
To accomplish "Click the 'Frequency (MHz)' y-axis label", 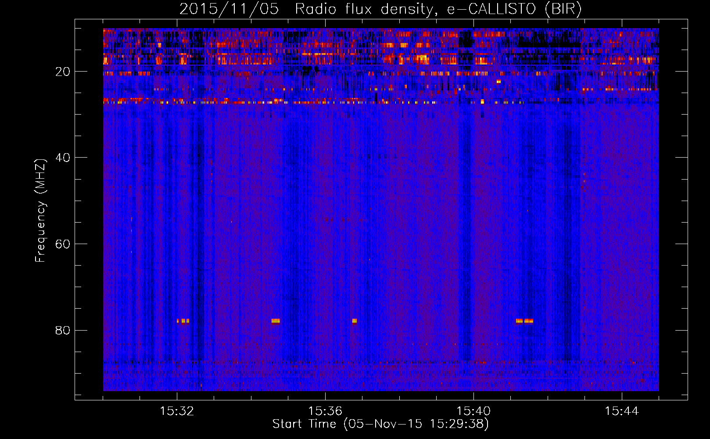I will [40, 211].
